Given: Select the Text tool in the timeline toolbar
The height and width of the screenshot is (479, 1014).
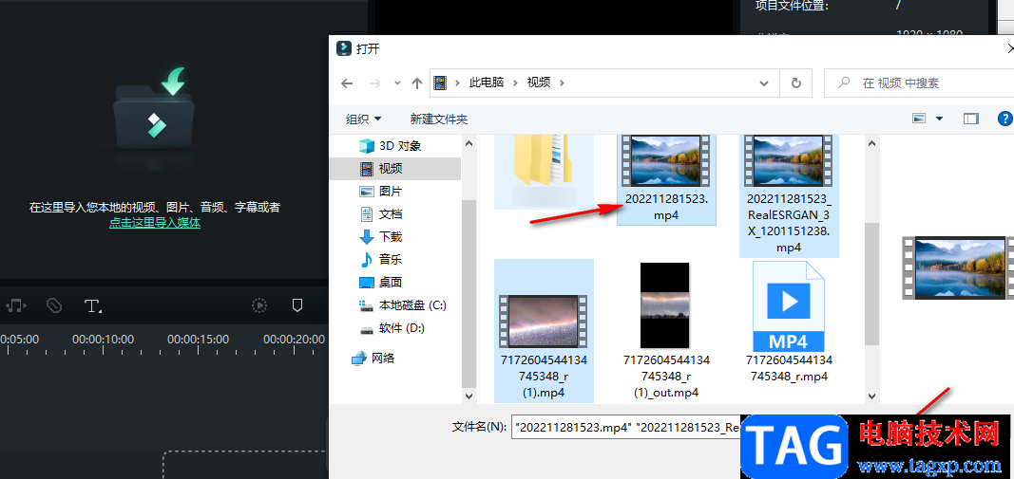Looking at the screenshot, I should (x=93, y=305).
